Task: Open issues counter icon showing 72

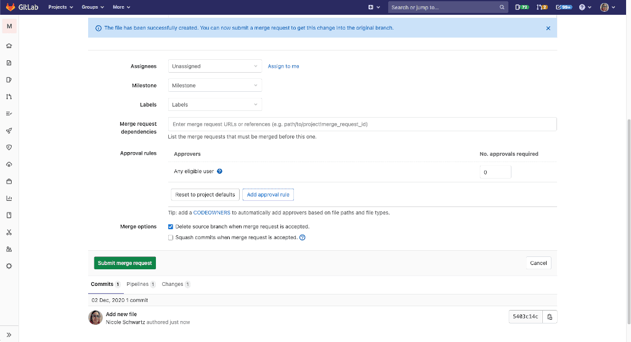Action: coord(522,7)
